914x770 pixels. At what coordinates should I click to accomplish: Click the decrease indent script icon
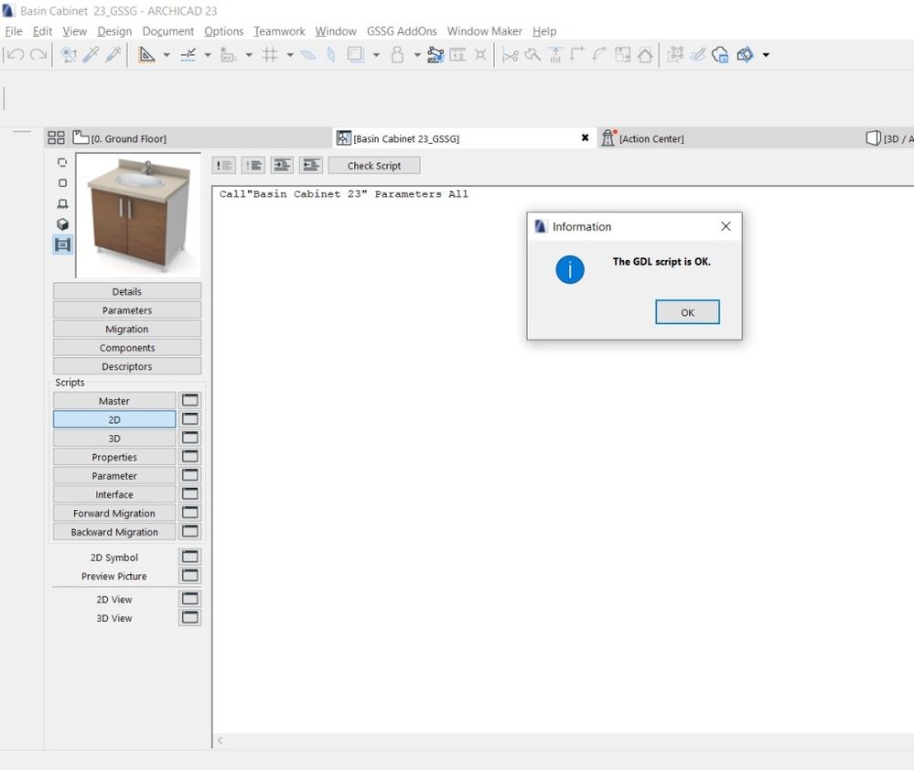[x=312, y=165]
